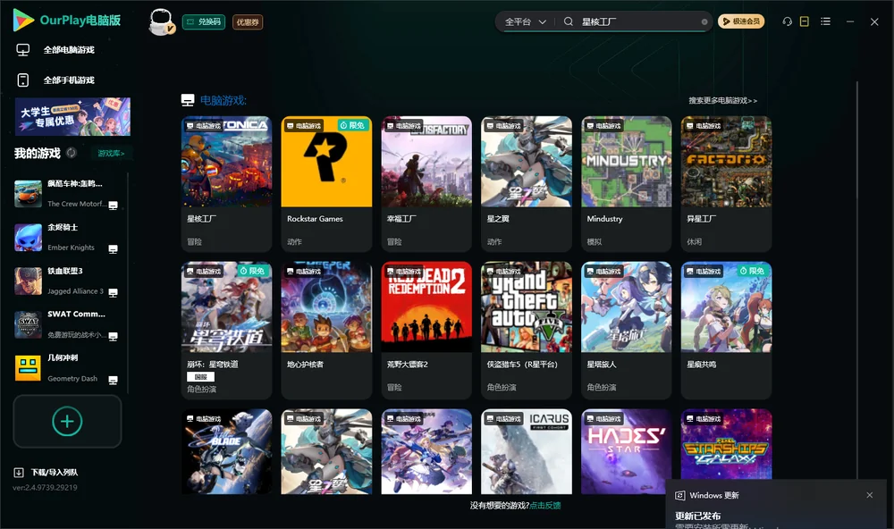
Task: Clear the search box text
Action: pyautogui.click(x=704, y=21)
